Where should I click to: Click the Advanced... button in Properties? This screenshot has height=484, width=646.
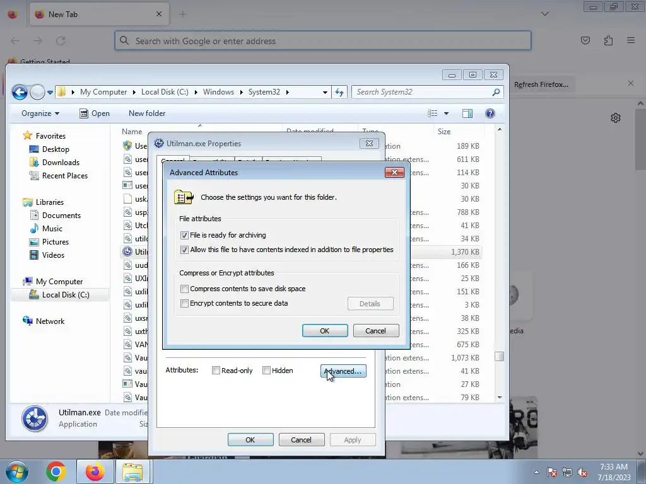click(343, 371)
